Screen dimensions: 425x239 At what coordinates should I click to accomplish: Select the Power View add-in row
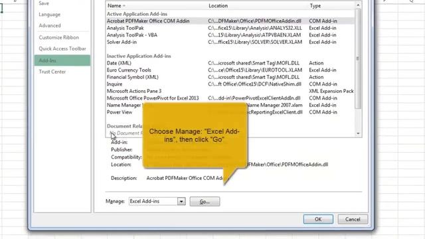point(230,112)
